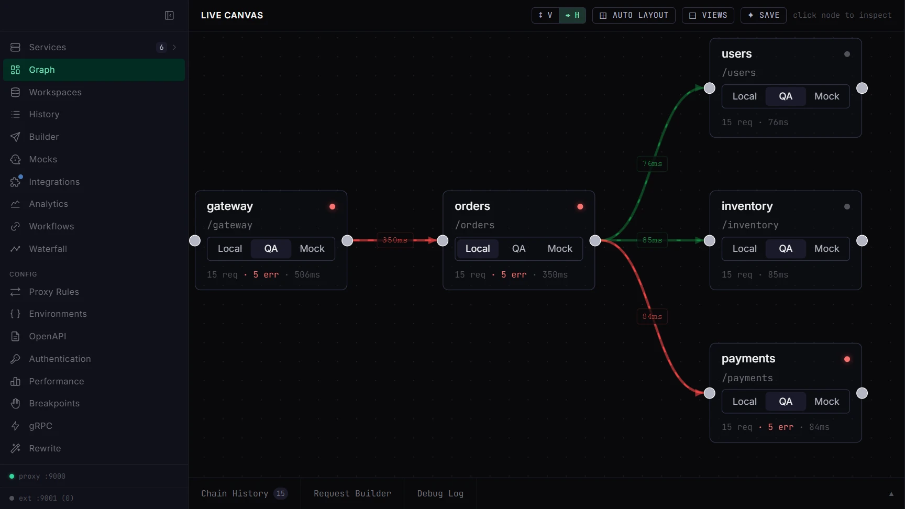The height and width of the screenshot is (509, 905).
Task: Select Mock on users node
Action: 826,96
